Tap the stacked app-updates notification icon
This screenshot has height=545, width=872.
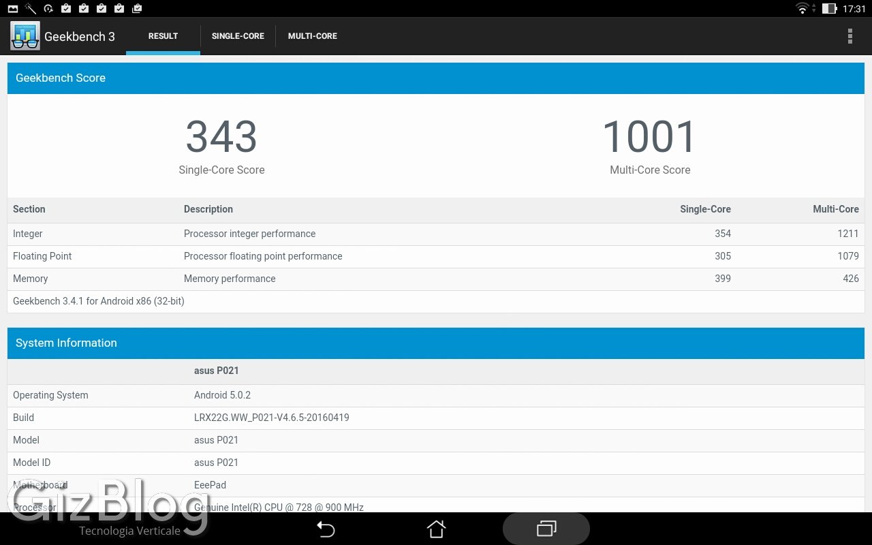137,9
